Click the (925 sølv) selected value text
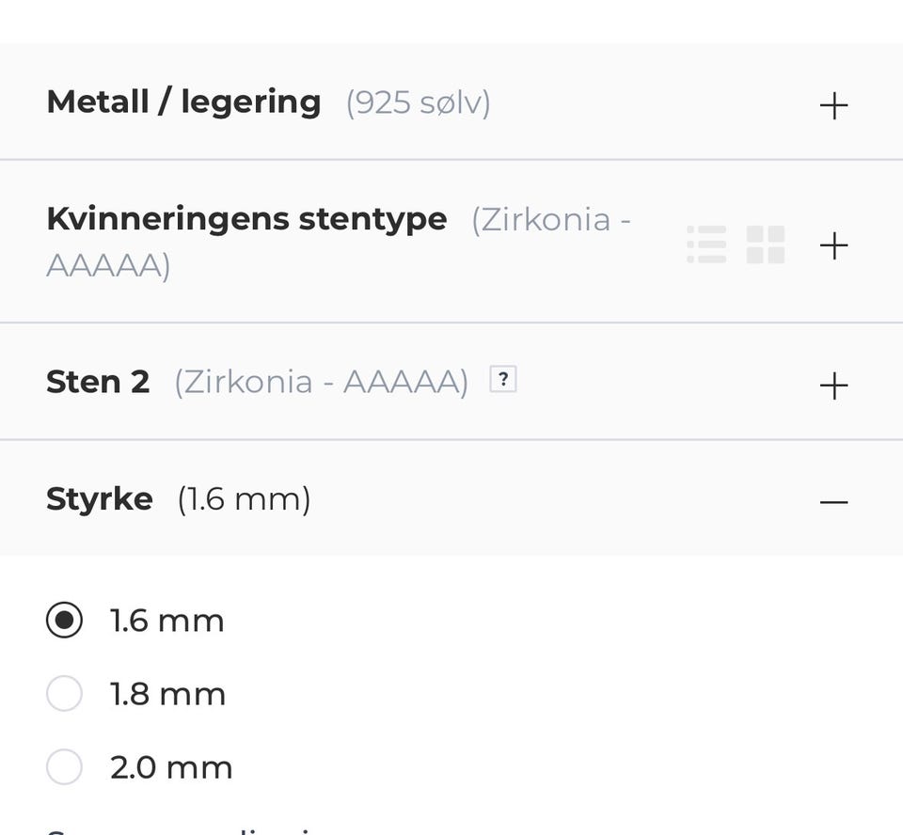The image size is (903, 835). pyautogui.click(x=418, y=102)
